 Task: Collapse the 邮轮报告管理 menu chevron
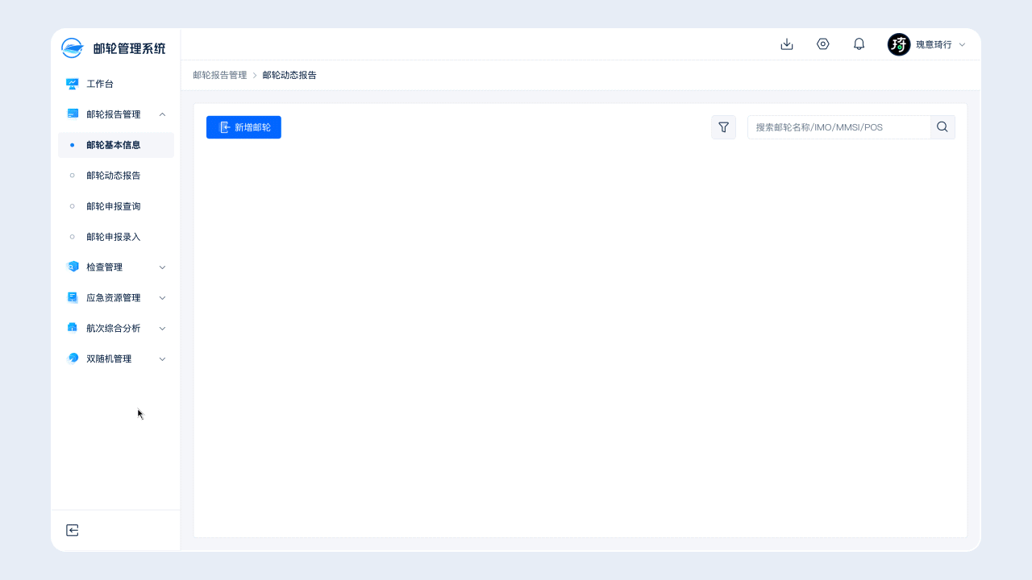162,114
